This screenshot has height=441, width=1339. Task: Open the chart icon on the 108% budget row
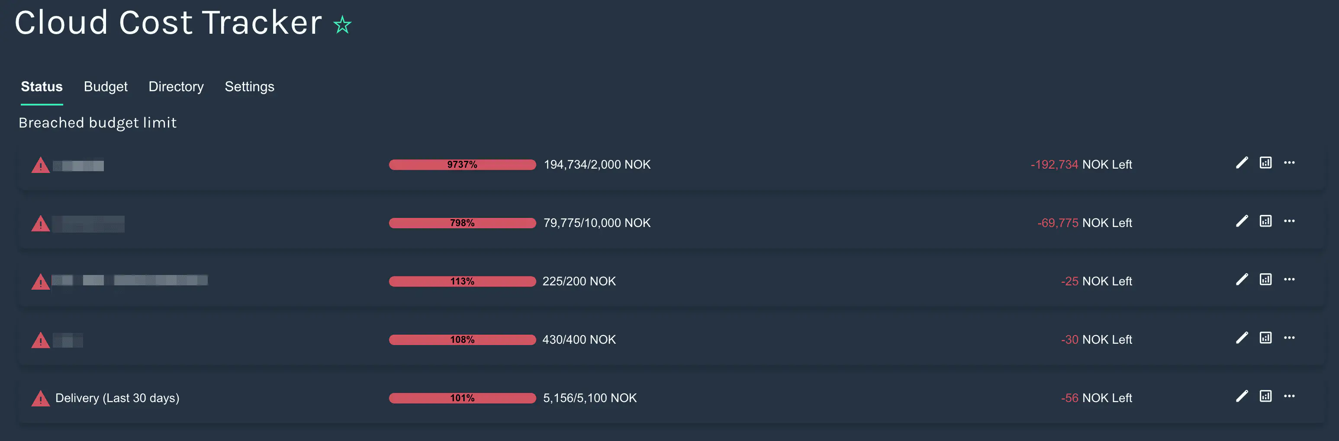1265,338
